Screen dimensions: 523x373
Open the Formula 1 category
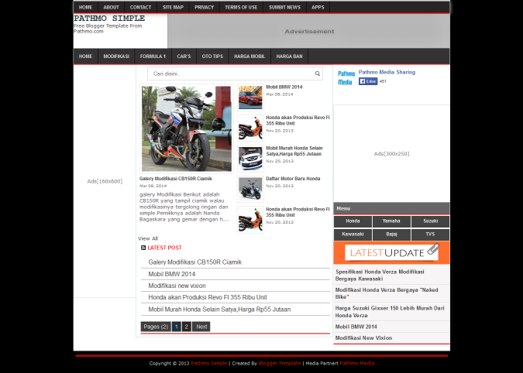click(153, 56)
